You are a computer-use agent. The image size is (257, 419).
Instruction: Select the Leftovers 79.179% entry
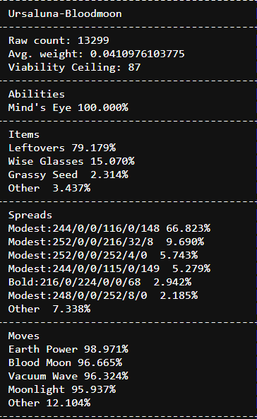pyautogui.click(x=62, y=148)
